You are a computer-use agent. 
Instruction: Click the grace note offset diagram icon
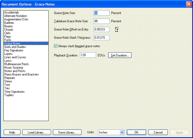117,29
